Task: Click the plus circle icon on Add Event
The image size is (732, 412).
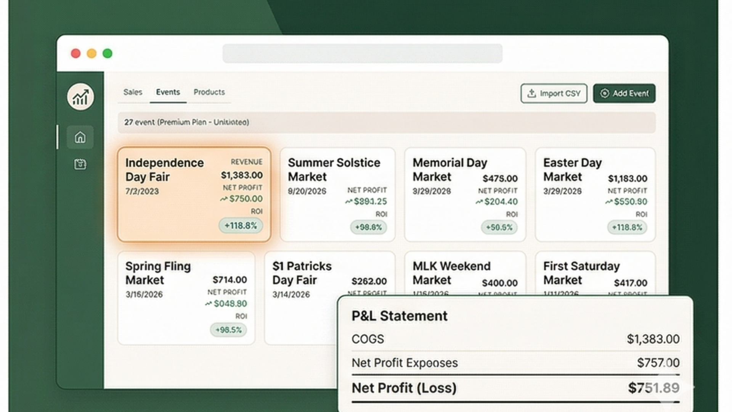Action: click(605, 93)
